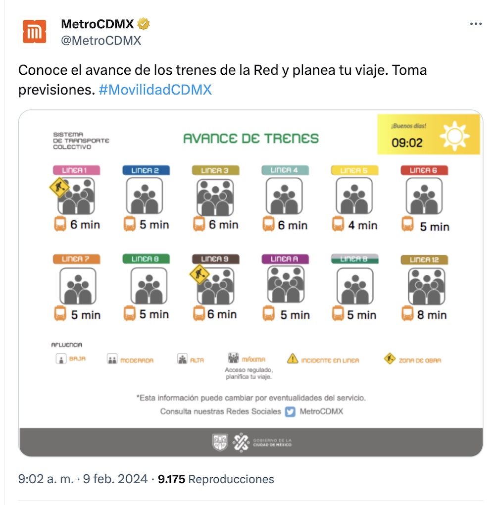Click the Línea 9 zona de obra sign
Screen dimensions: 495x505
click(x=199, y=274)
